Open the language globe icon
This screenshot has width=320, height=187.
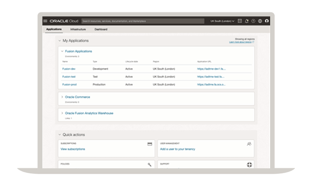(x=260, y=21)
